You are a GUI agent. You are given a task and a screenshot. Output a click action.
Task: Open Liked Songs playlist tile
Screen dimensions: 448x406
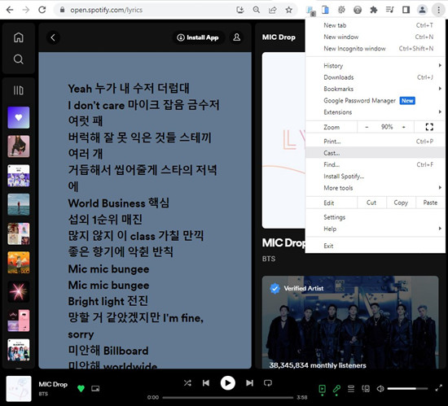[19, 117]
